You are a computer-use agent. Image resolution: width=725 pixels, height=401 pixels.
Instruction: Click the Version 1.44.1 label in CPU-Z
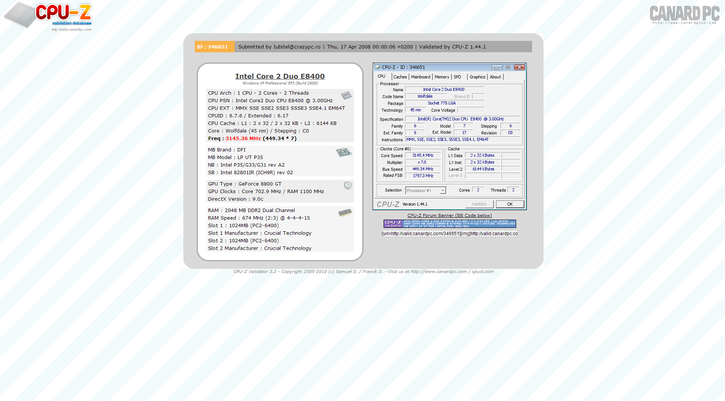click(x=415, y=204)
